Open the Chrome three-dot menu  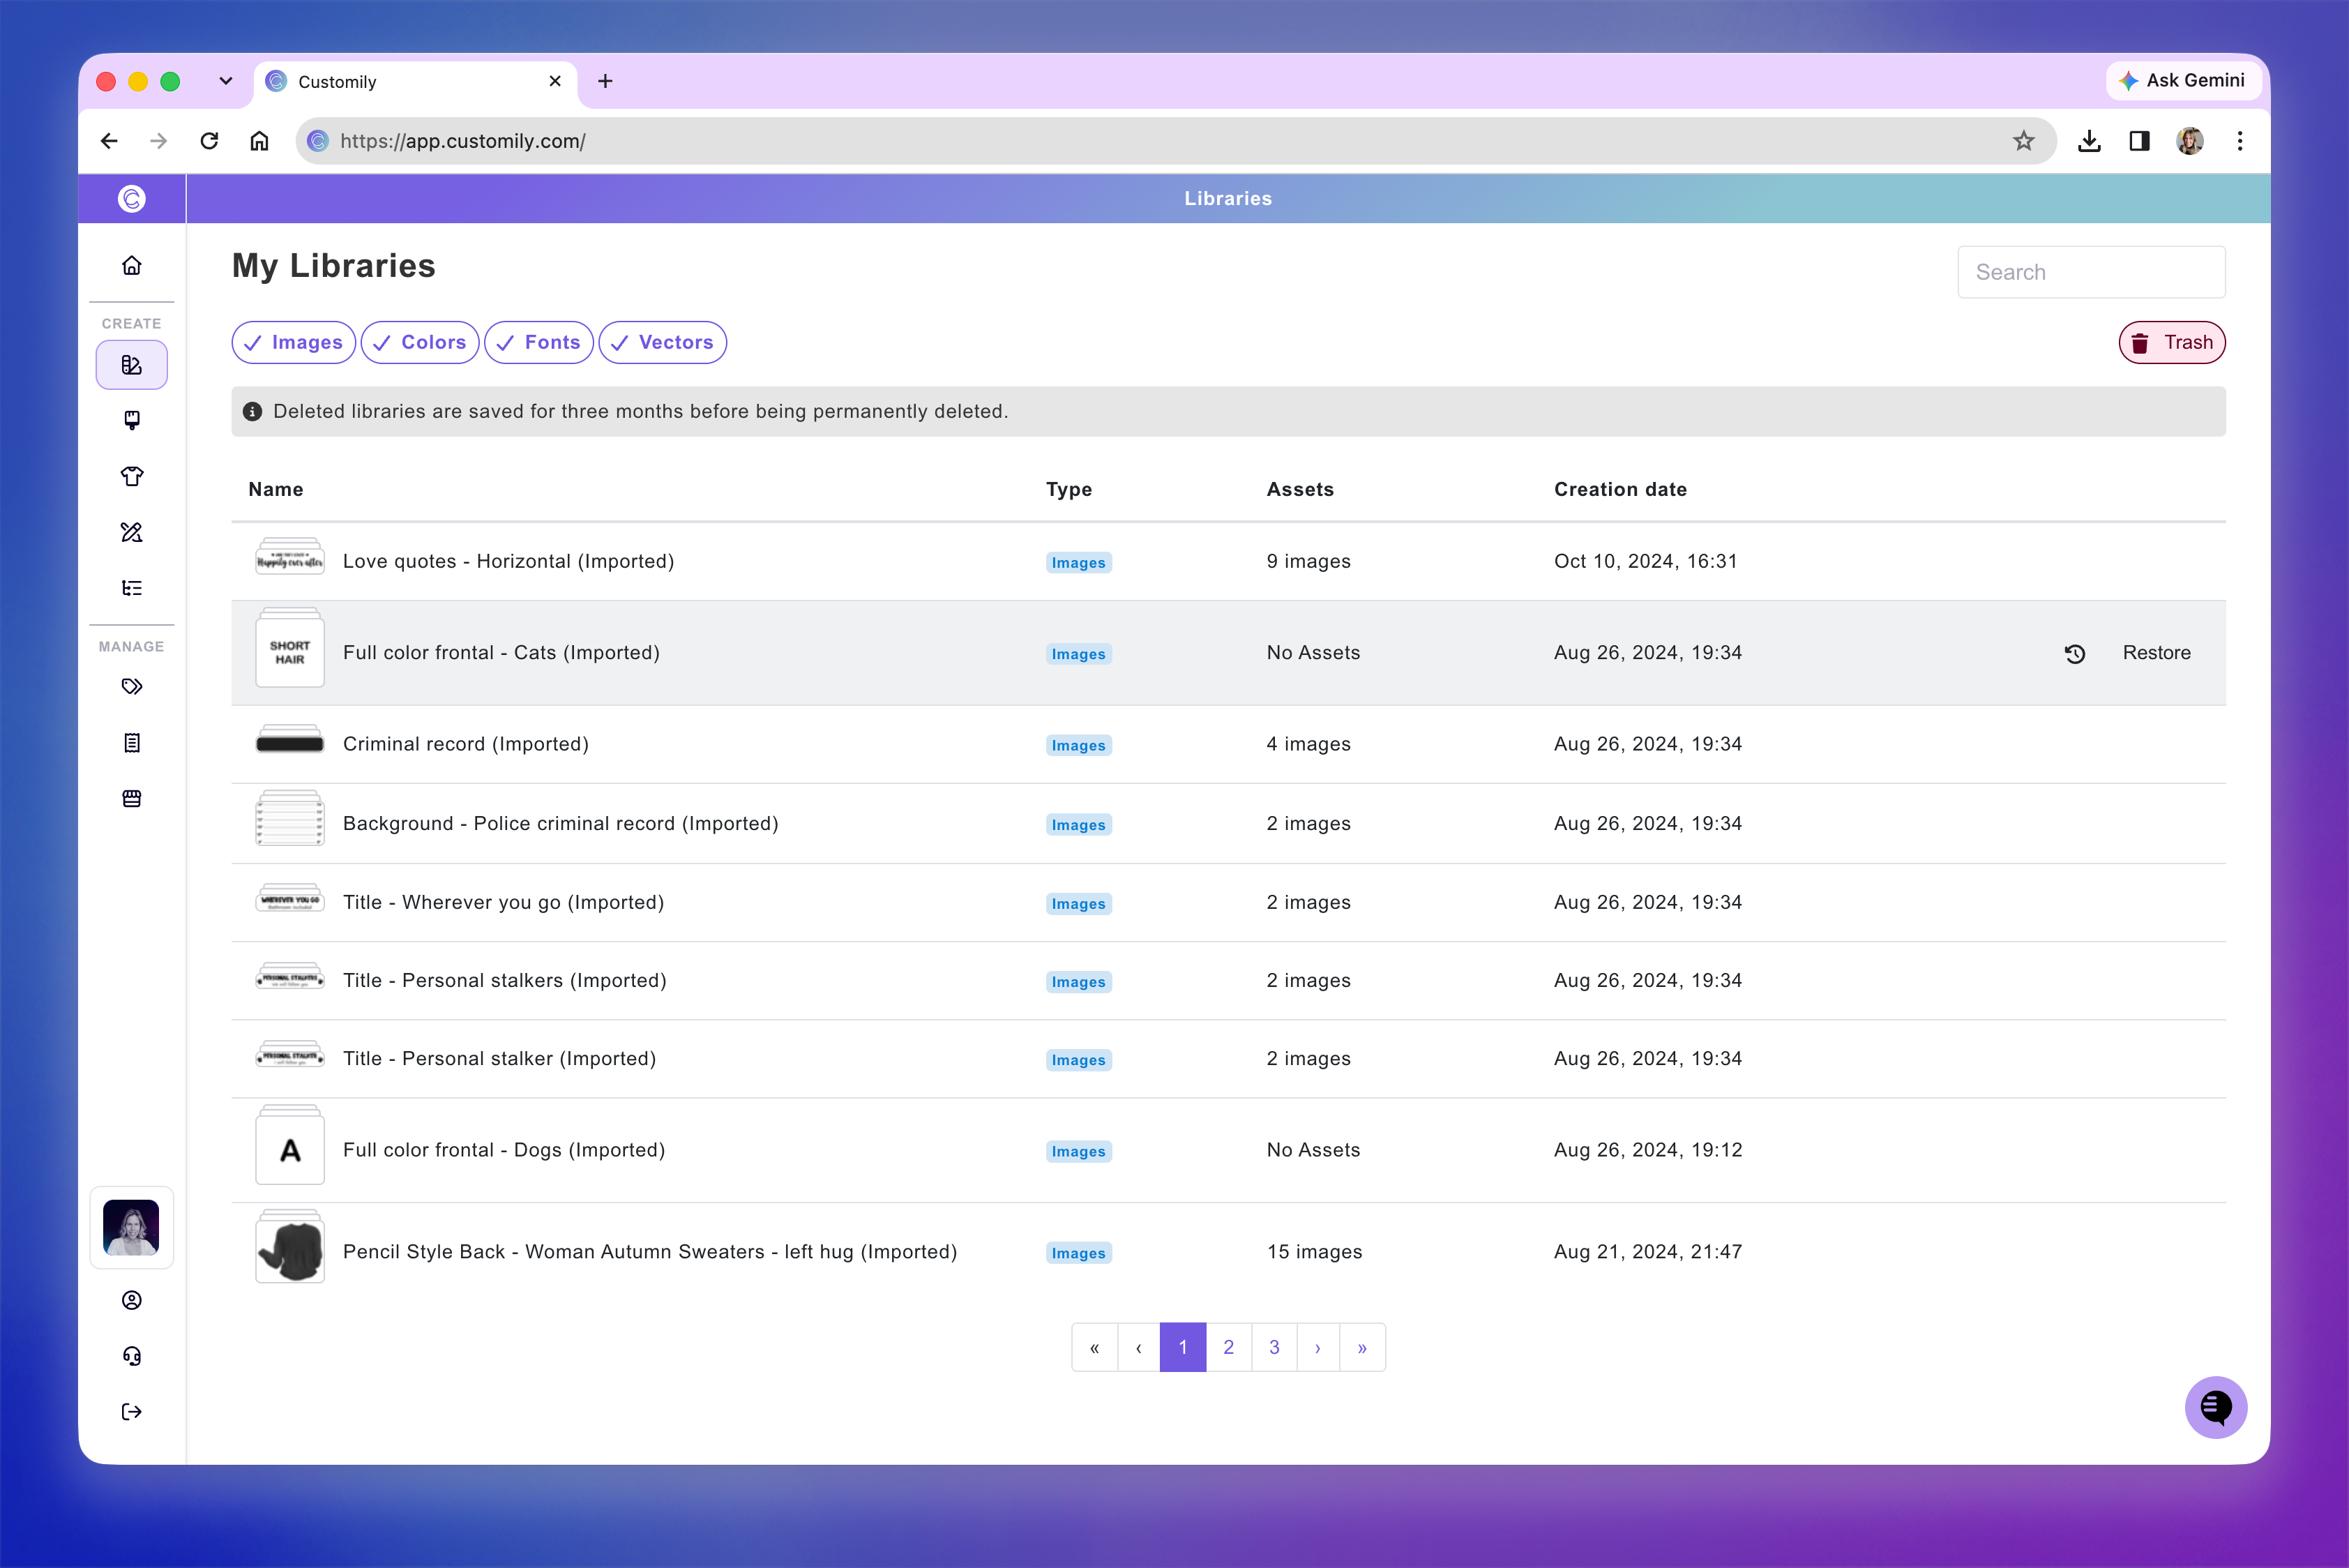coord(2240,141)
